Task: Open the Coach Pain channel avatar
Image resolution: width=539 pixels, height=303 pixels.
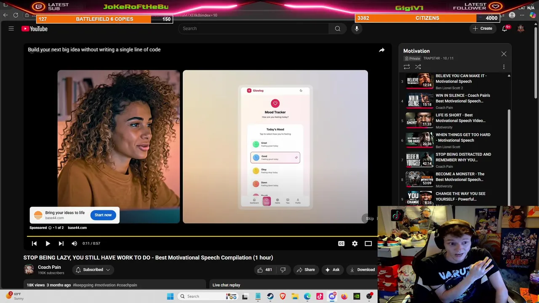Action: point(29,269)
